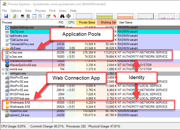The width and height of the screenshot is (180, 130).
Task: Open Find Handle binoculars icon
Action: pyautogui.click(x=62, y=16)
